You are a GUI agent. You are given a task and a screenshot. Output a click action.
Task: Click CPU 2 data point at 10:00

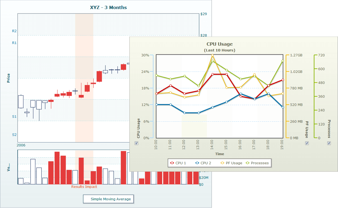(x=156, y=105)
